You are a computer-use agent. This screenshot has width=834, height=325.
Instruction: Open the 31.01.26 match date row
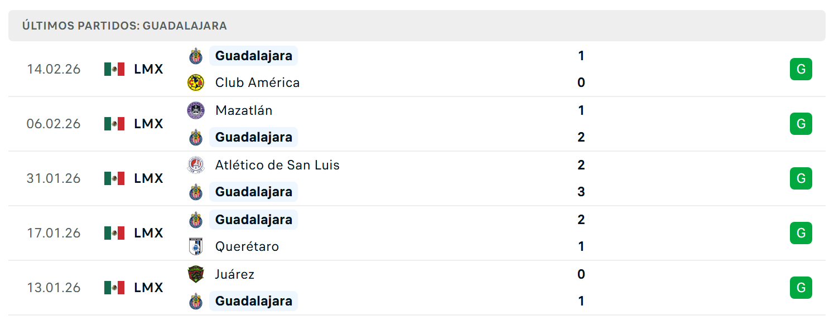(417, 178)
